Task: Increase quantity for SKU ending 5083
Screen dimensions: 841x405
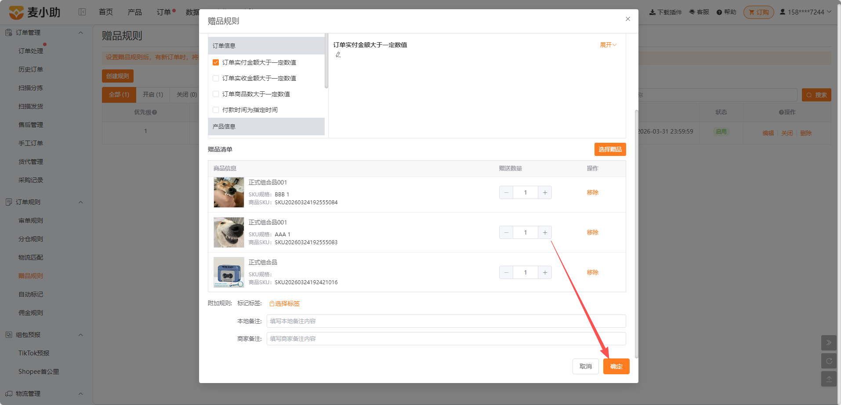Action: click(545, 232)
